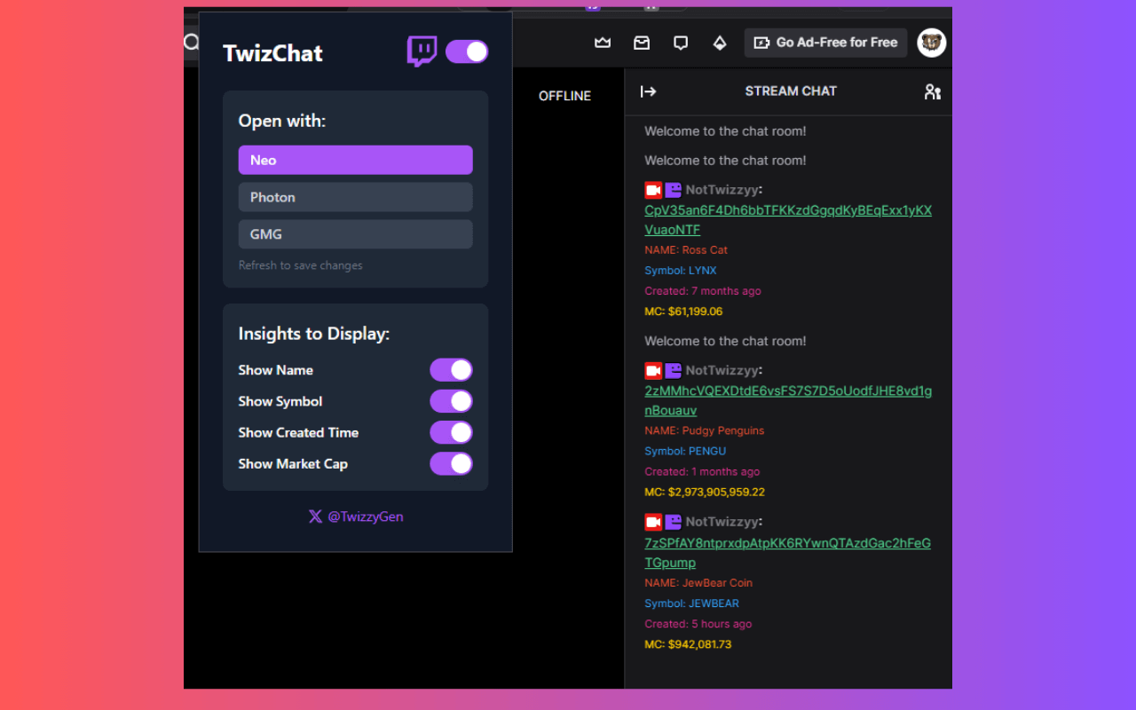Image resolution: width=1136 pixels, height=710 pixels.
Task: Click the MC: $2,973,905,959.22 value
Action: (x=705, y=493)
